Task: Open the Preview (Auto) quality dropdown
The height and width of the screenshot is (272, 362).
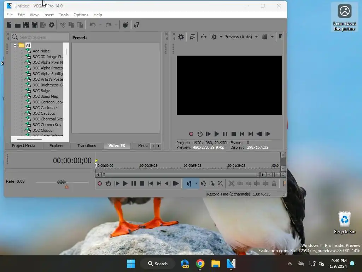Action: click(241, 37)
